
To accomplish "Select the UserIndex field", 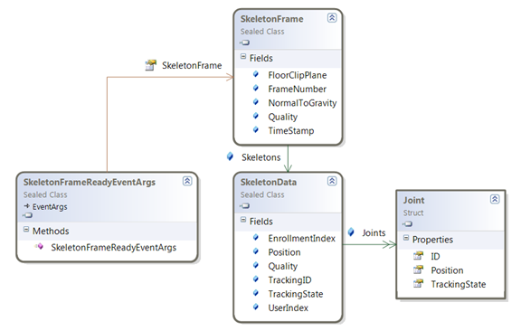I will [288, 308].
